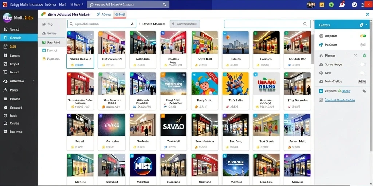Screen dimensions: 373x186
Task: Click the green-orange pill icon beside page title
Action: pyautogui.click(x=43, y=14)
